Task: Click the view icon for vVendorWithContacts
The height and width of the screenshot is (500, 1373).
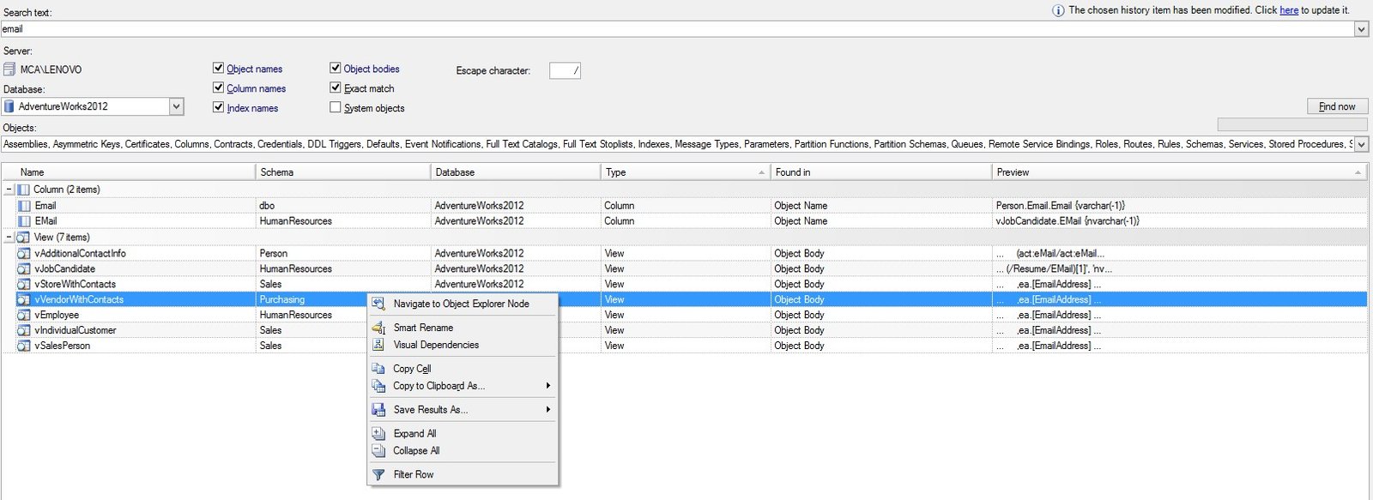Action: coord(24,300)
